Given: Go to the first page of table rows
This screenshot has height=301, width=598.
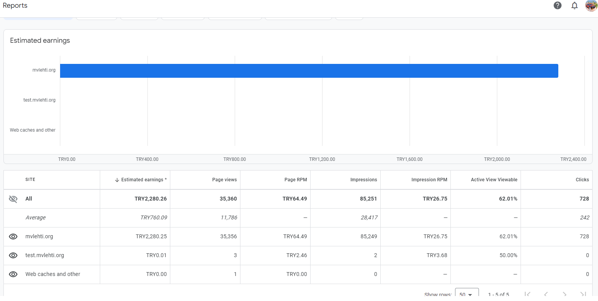Looking at the screenshot, I should tap(527, 294).
